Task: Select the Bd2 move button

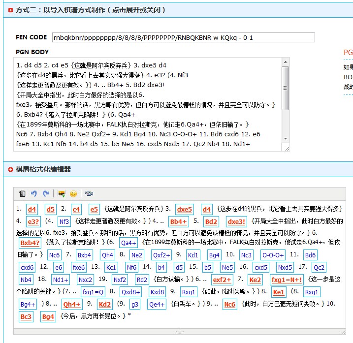Action: click(x=211, y=221)
